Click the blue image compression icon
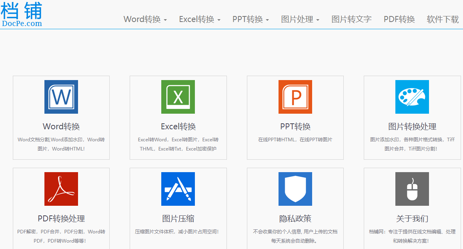Viewport: 463px width, 249px height. (178, 189)
